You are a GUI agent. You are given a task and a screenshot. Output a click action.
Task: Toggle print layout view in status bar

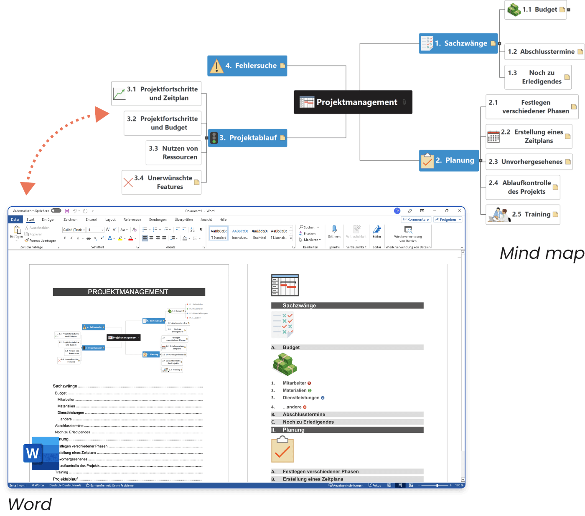click(400, 485)
